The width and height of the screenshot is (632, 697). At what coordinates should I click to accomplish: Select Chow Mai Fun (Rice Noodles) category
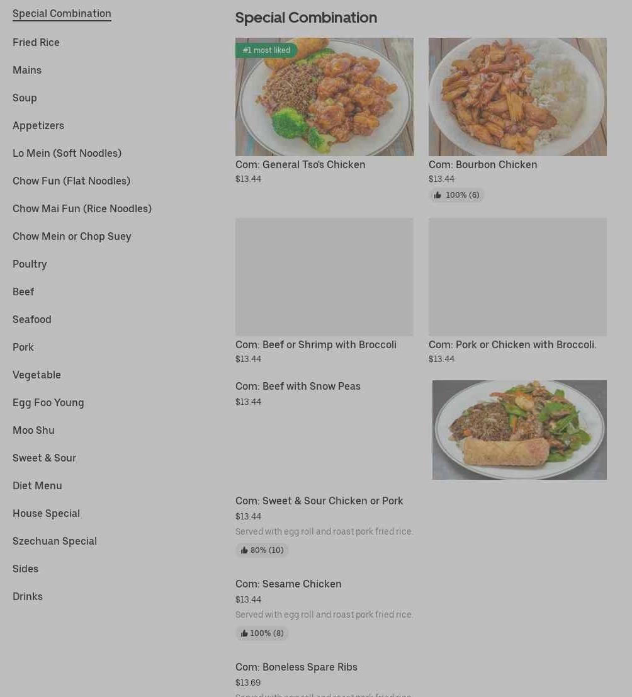coord(82,209)
